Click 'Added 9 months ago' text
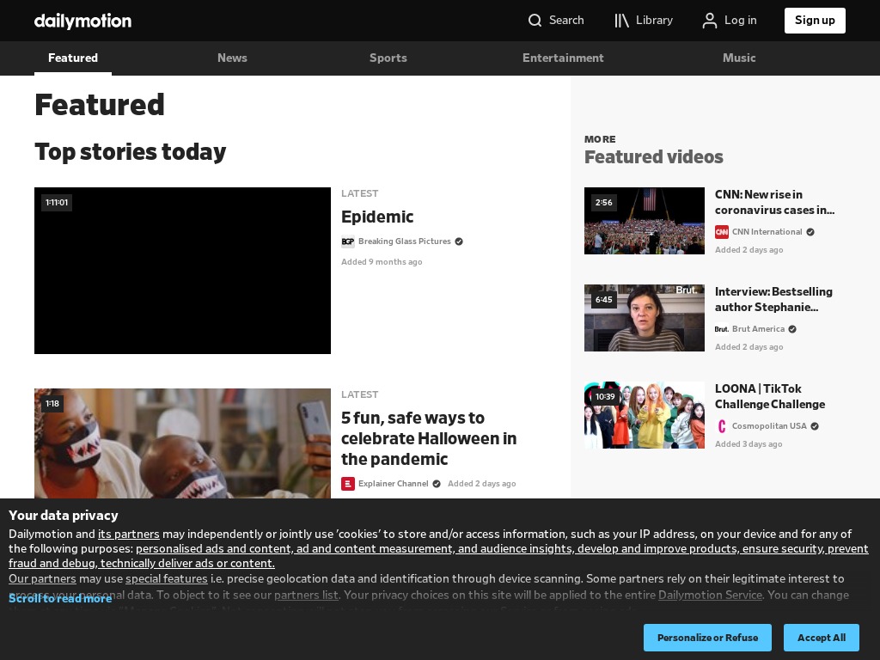880x660 pixels. [x=382, y=262]
